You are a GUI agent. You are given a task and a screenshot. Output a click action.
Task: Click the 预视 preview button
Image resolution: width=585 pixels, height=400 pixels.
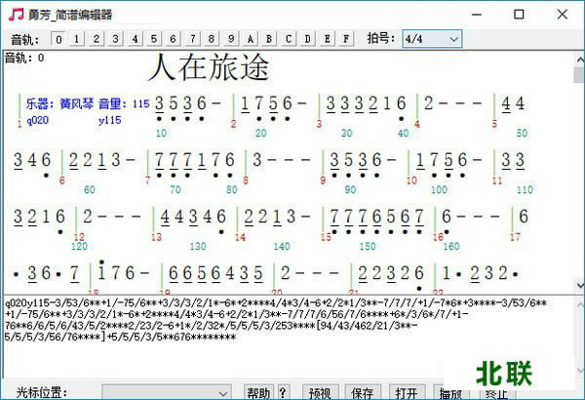coord(320,393)
